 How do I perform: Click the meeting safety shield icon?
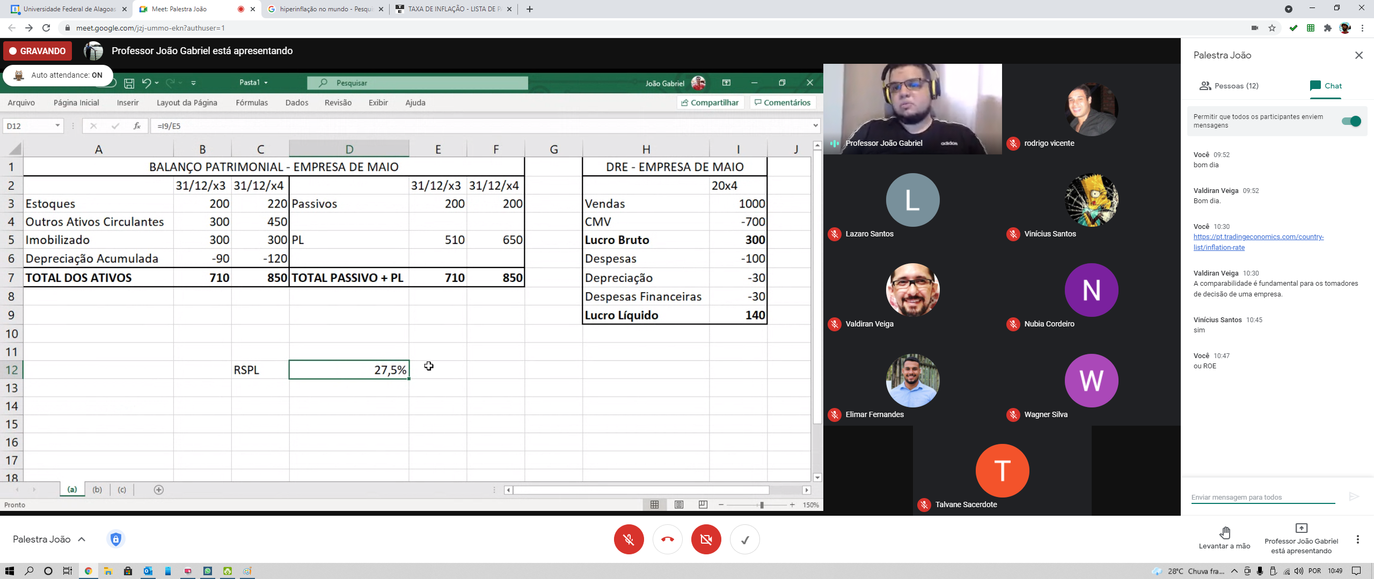[115, 539]
